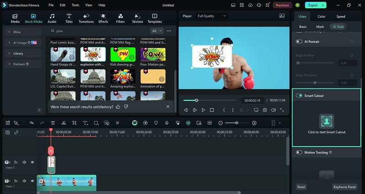
Task: Click to start Smart Cutout icon
Action: (x=326, y=121)
